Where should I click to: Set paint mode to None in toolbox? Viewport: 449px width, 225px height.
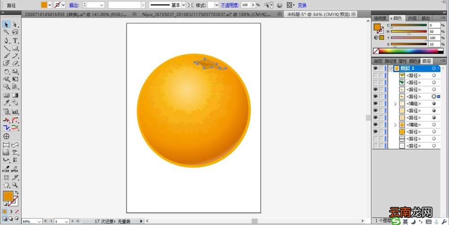point(17,212)
